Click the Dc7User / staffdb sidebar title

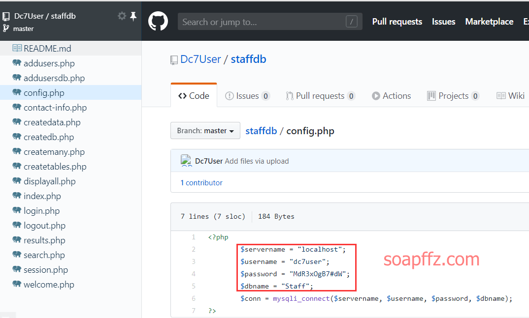coord(45,16)
